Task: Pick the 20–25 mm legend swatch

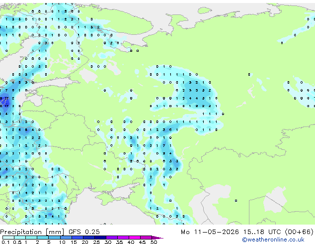Action: pyautogui.click(x=89, y=238)
